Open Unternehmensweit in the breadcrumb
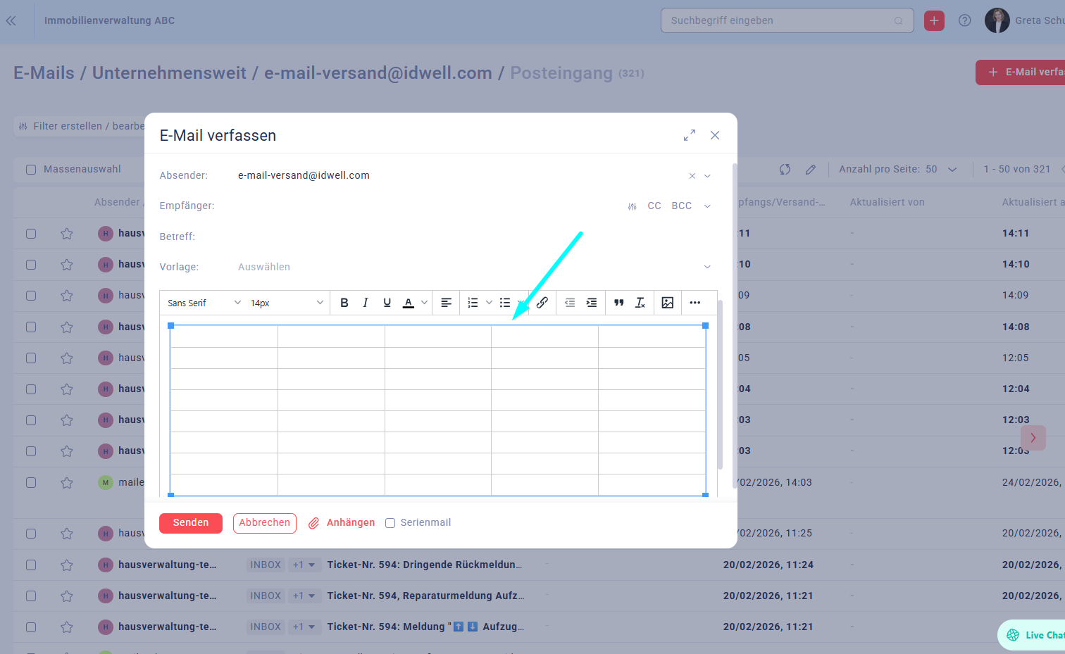Screen dimensions: 1065x654 [x=169, y=73]
